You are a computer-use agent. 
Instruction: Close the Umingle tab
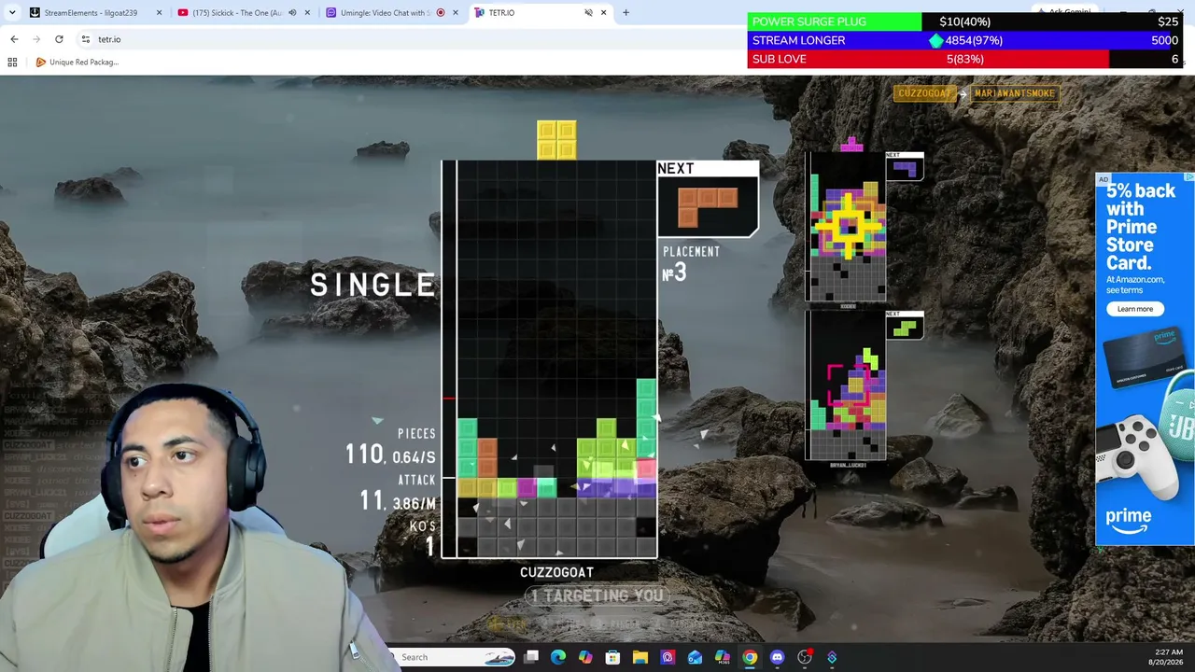[456, 13]
